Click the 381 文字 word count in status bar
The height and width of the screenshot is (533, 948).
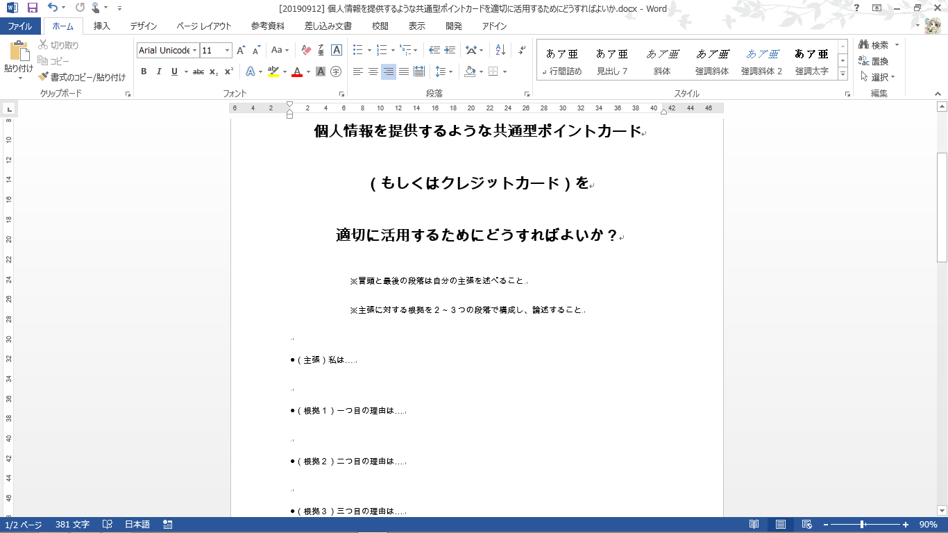(72, 525)
